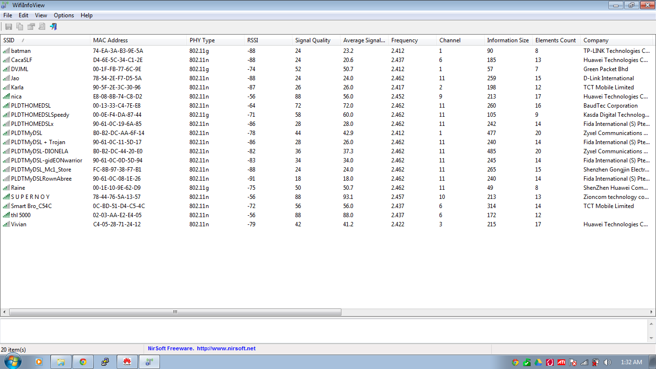Click the BaudTec Corporation company cell
The height and width of the screenshot is (369, 656).
[x=610, y=105]
